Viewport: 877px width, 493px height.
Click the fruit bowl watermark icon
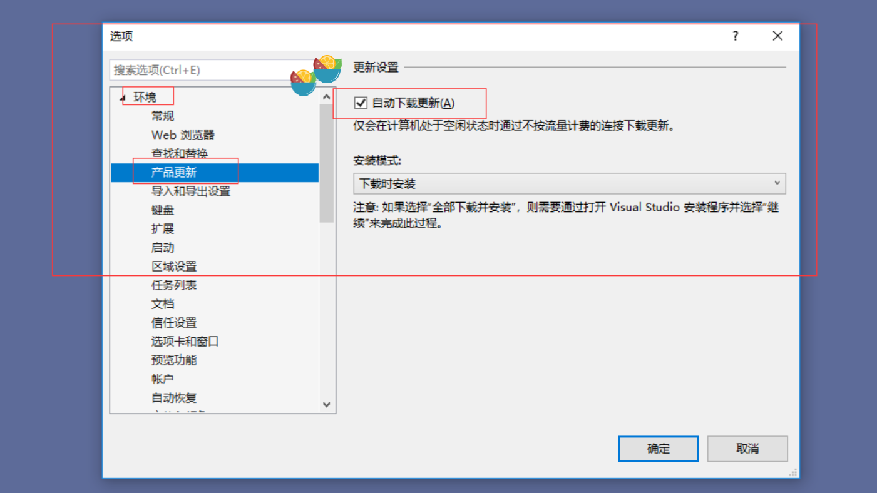coord(316,76)
